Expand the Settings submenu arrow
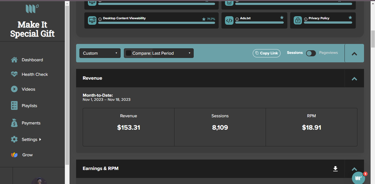The width and height of the screenshot is (375, 184). pyautogui.click(x=40, y=140)
